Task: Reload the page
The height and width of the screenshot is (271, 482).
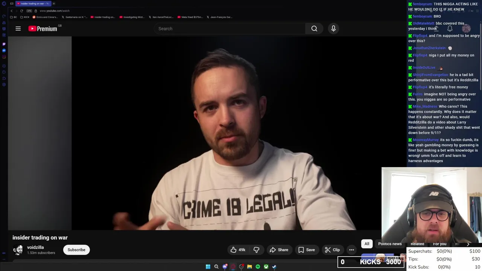Action: 21,11
